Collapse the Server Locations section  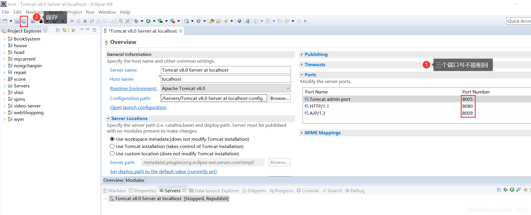[108, 119]
